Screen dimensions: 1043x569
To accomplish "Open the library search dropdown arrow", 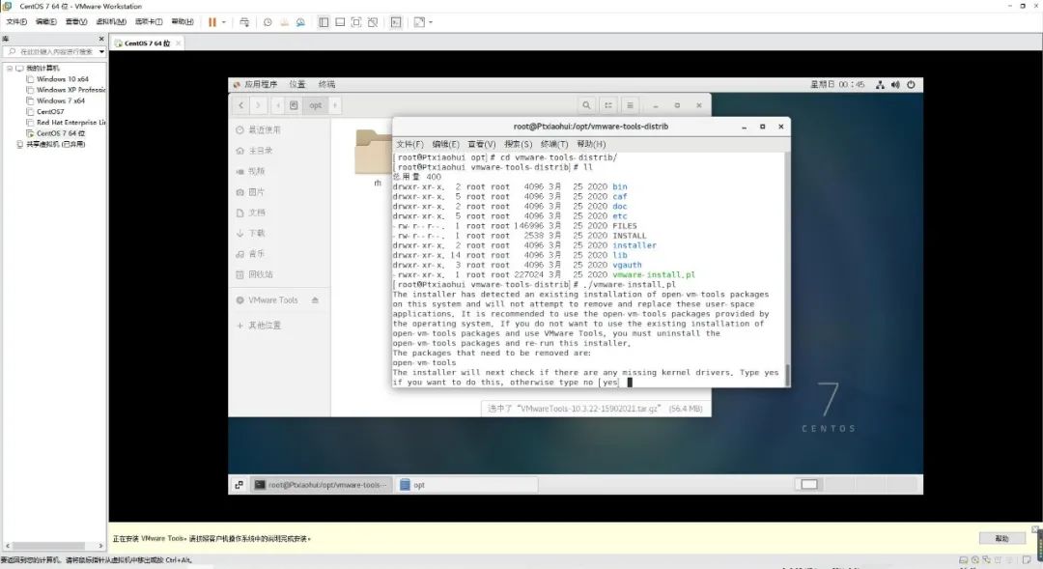I will pyautogui.click(x=101, y=51).
